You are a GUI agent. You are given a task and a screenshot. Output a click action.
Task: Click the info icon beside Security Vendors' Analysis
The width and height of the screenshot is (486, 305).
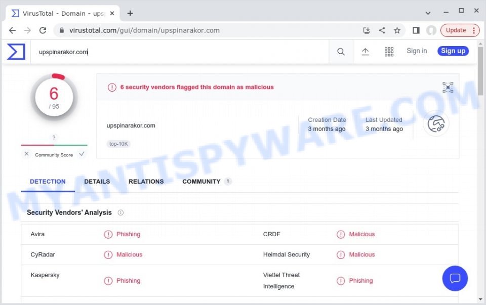(120, 212)
